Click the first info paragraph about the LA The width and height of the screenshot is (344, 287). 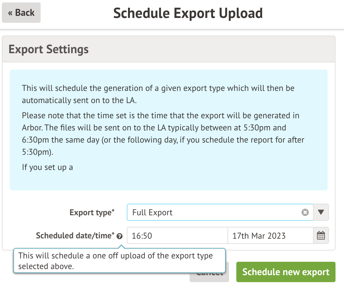tap(158, 94)
